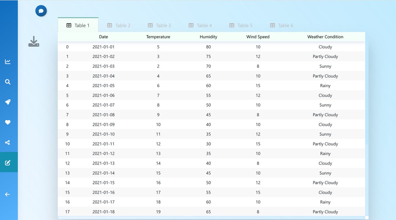Click the date cell 2021-01-04
396x220 pixels.
point(104,76)
